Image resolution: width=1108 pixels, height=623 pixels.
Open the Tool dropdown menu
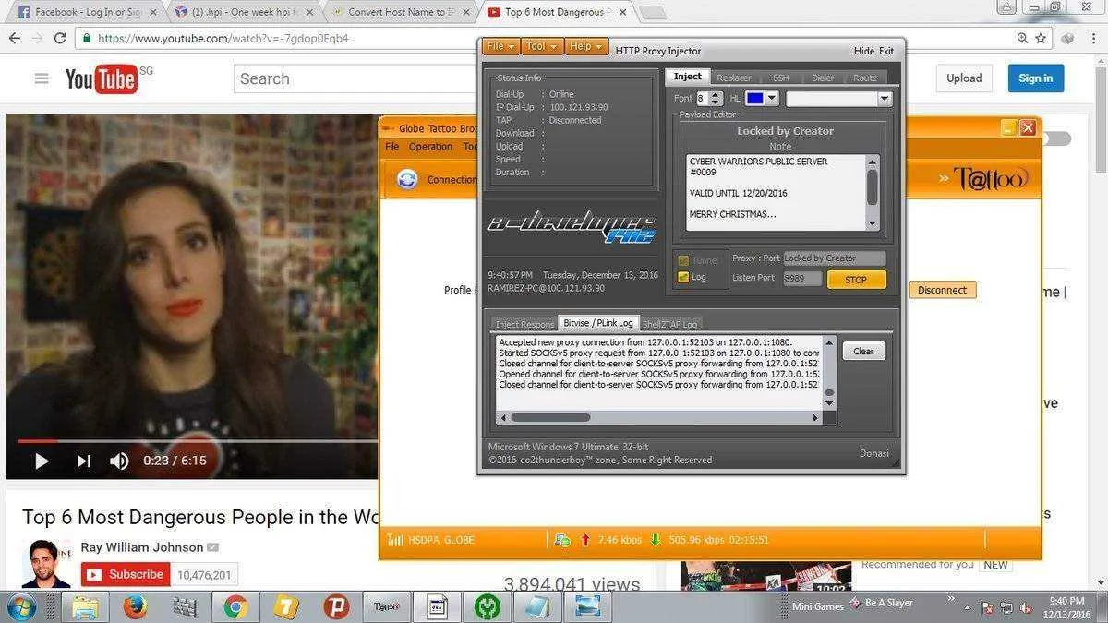pyautogui.click(x=540, y=47)
